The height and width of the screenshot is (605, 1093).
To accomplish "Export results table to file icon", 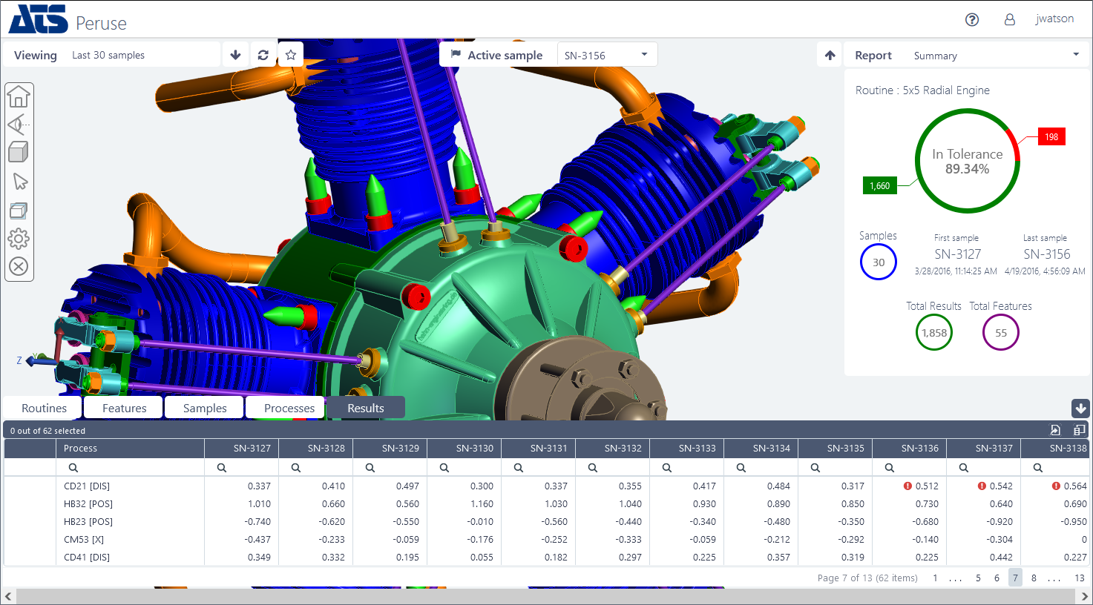I will 1055,430.
